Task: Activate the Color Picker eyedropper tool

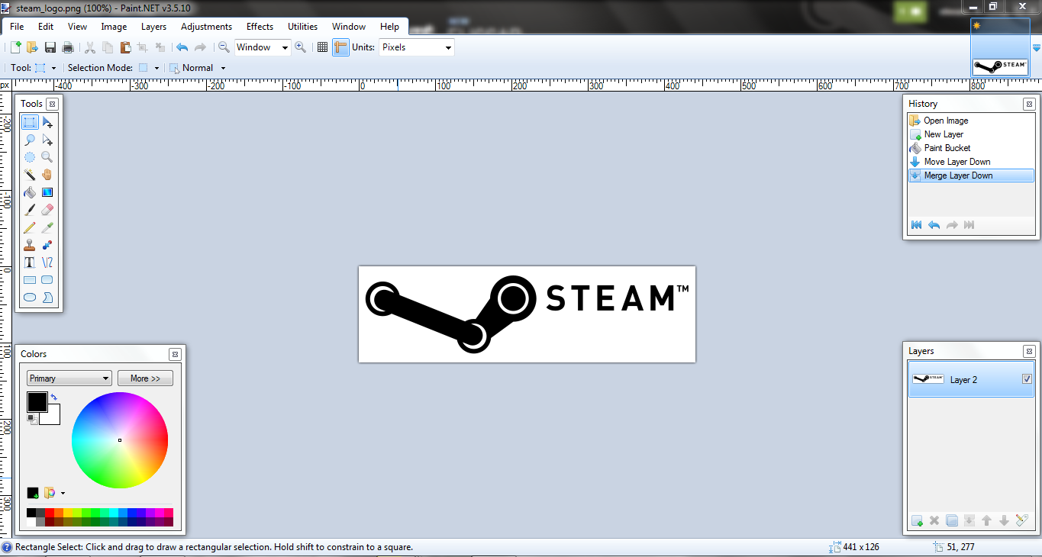Action: pos(47,227)
